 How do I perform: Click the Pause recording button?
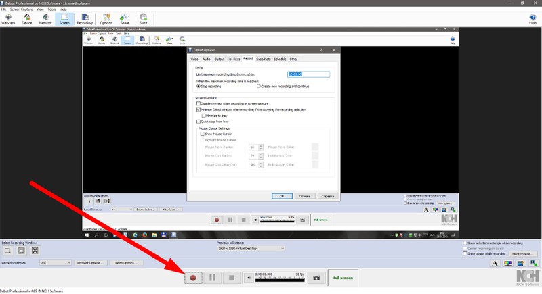pyautogui.click(x=212, y=278)
